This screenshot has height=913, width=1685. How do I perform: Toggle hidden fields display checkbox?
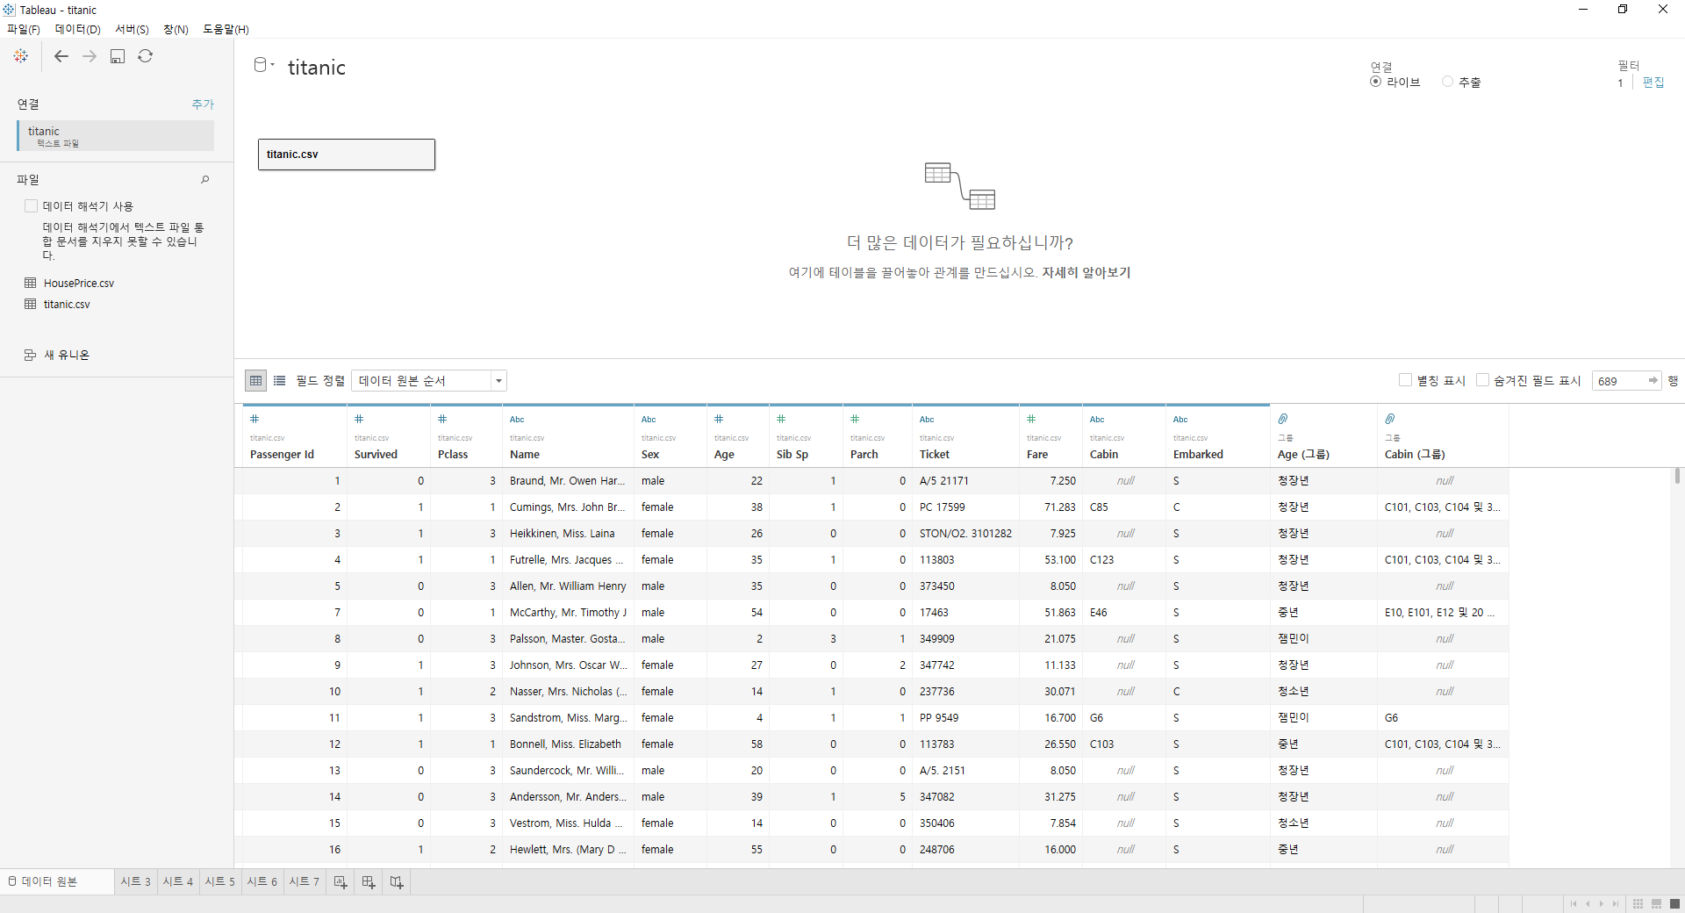[1482, 380]
